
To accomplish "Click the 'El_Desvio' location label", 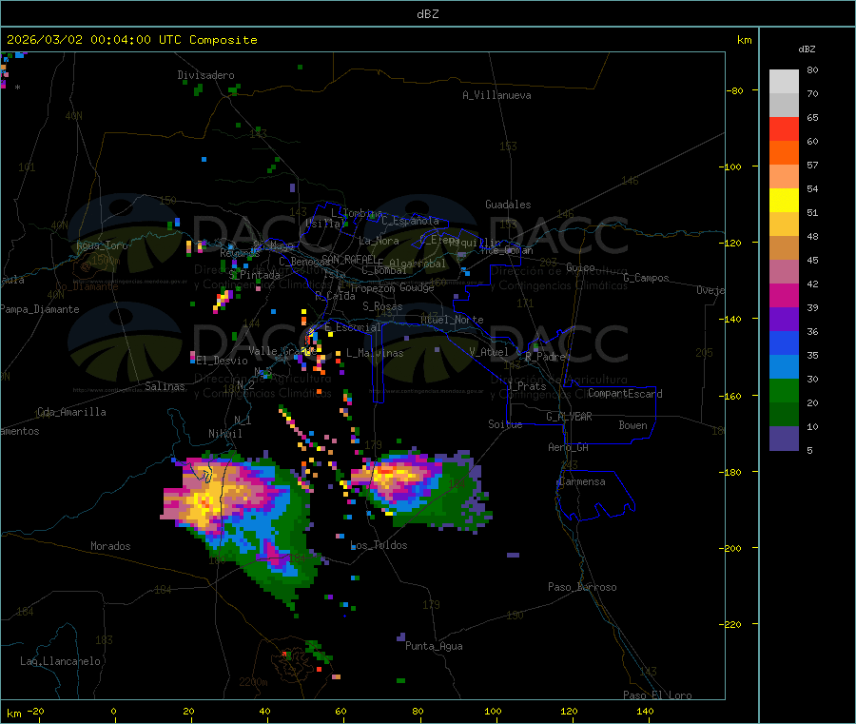I will (x=223, y=361).
